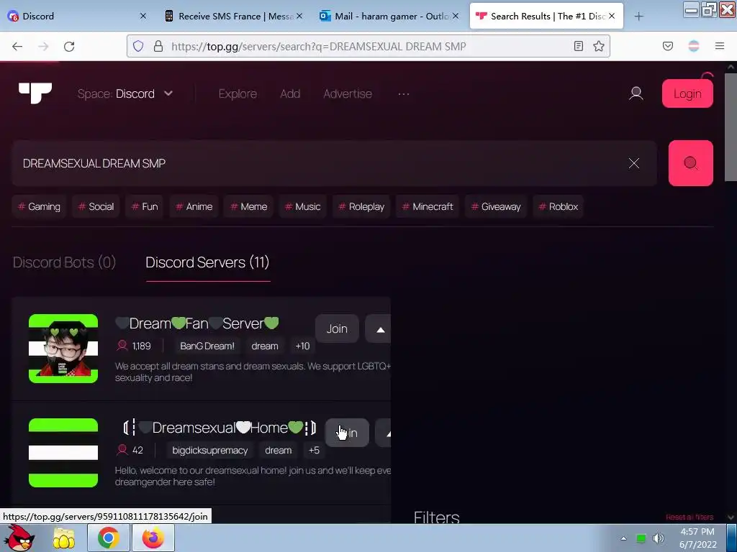Click the speaker volume tray icon

pyautogui.click(x=658, y=538)
